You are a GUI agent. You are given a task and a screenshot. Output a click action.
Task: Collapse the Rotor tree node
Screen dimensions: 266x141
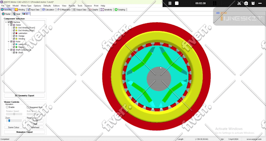tap(9, 41)
